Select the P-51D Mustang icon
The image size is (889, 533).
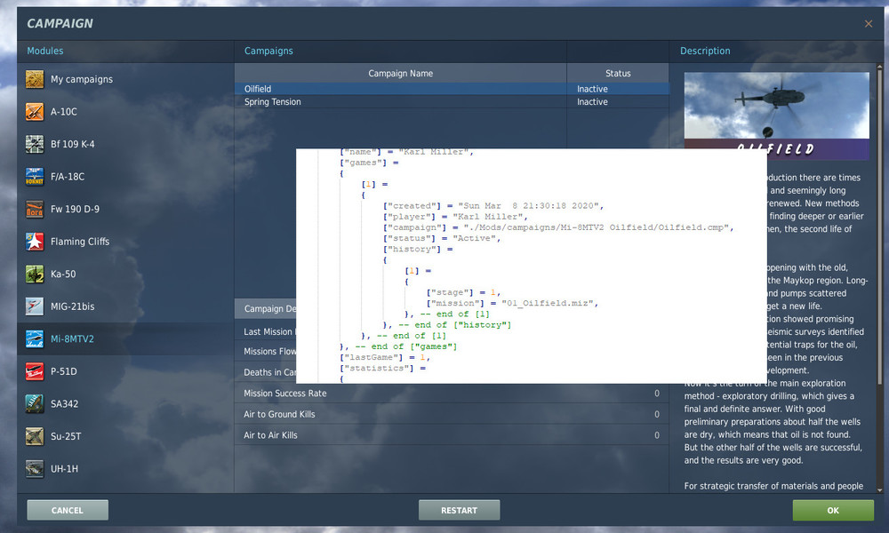35,371
